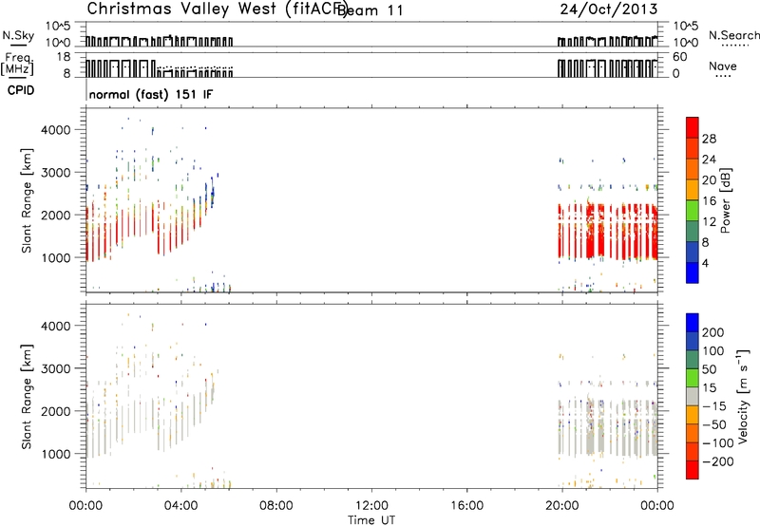
Task: Click the '04:00' time tick label
Action: click(x=180, y=506)
